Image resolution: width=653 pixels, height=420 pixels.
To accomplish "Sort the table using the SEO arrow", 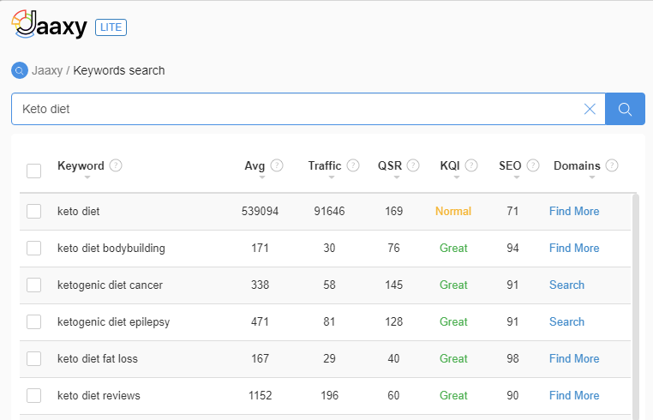I will click(x=517, y=177).
